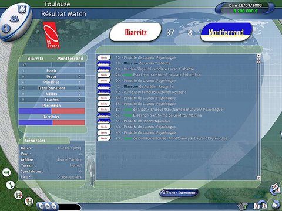
Task: Click the stop playback button
Action: point(41,206)
